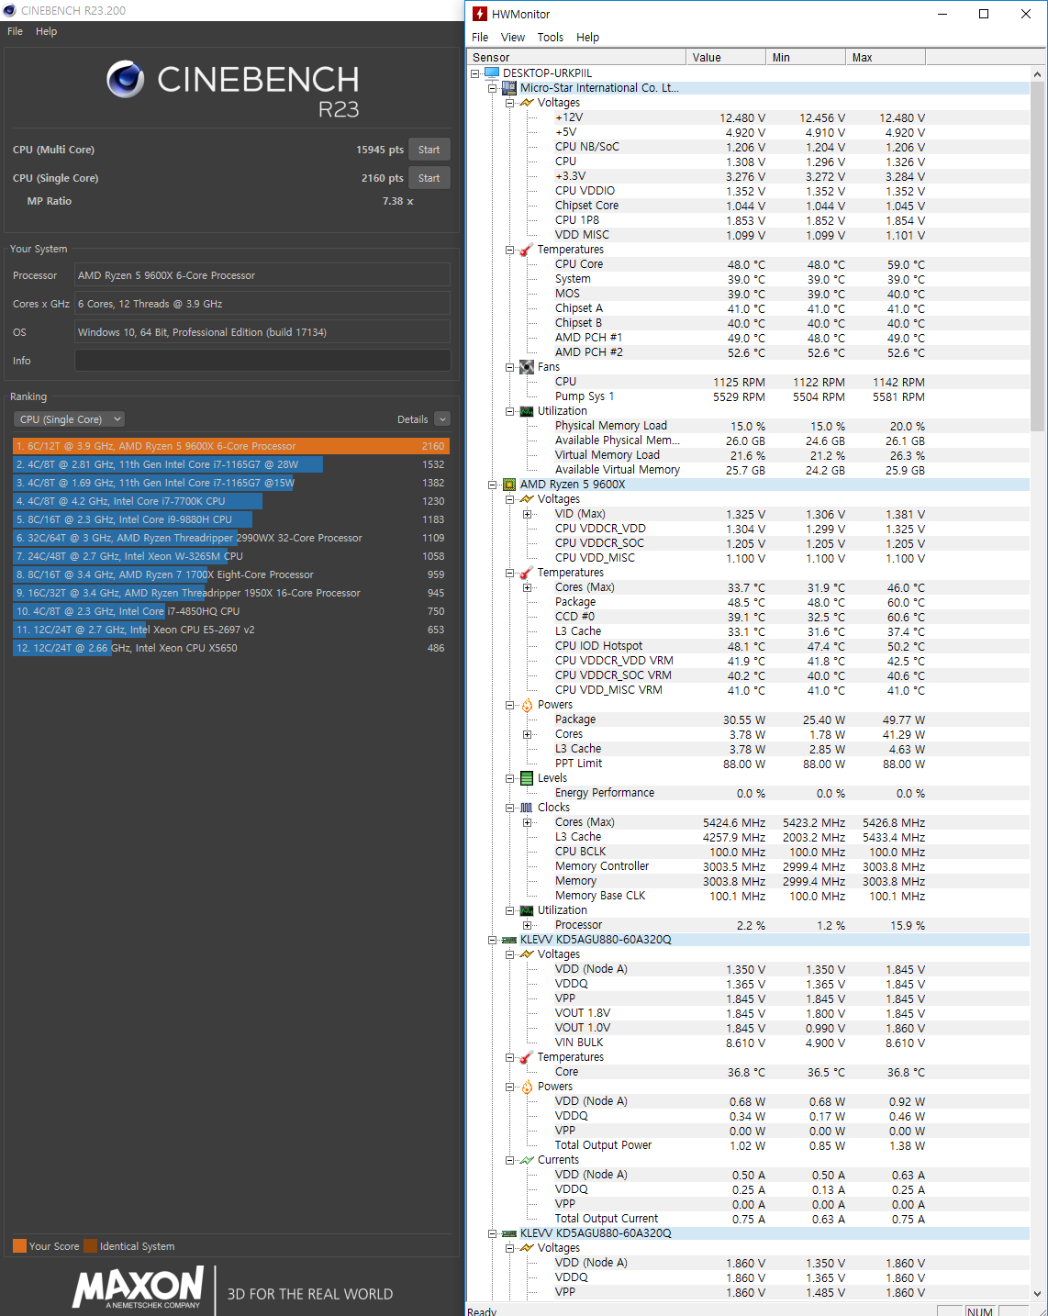Open HWMonitor Help menu
Viewport: 1048px width, 1316px height.
click(x=588, y=38)
